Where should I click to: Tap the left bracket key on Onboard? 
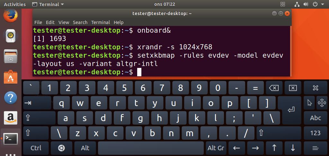[x=249, y=103]
